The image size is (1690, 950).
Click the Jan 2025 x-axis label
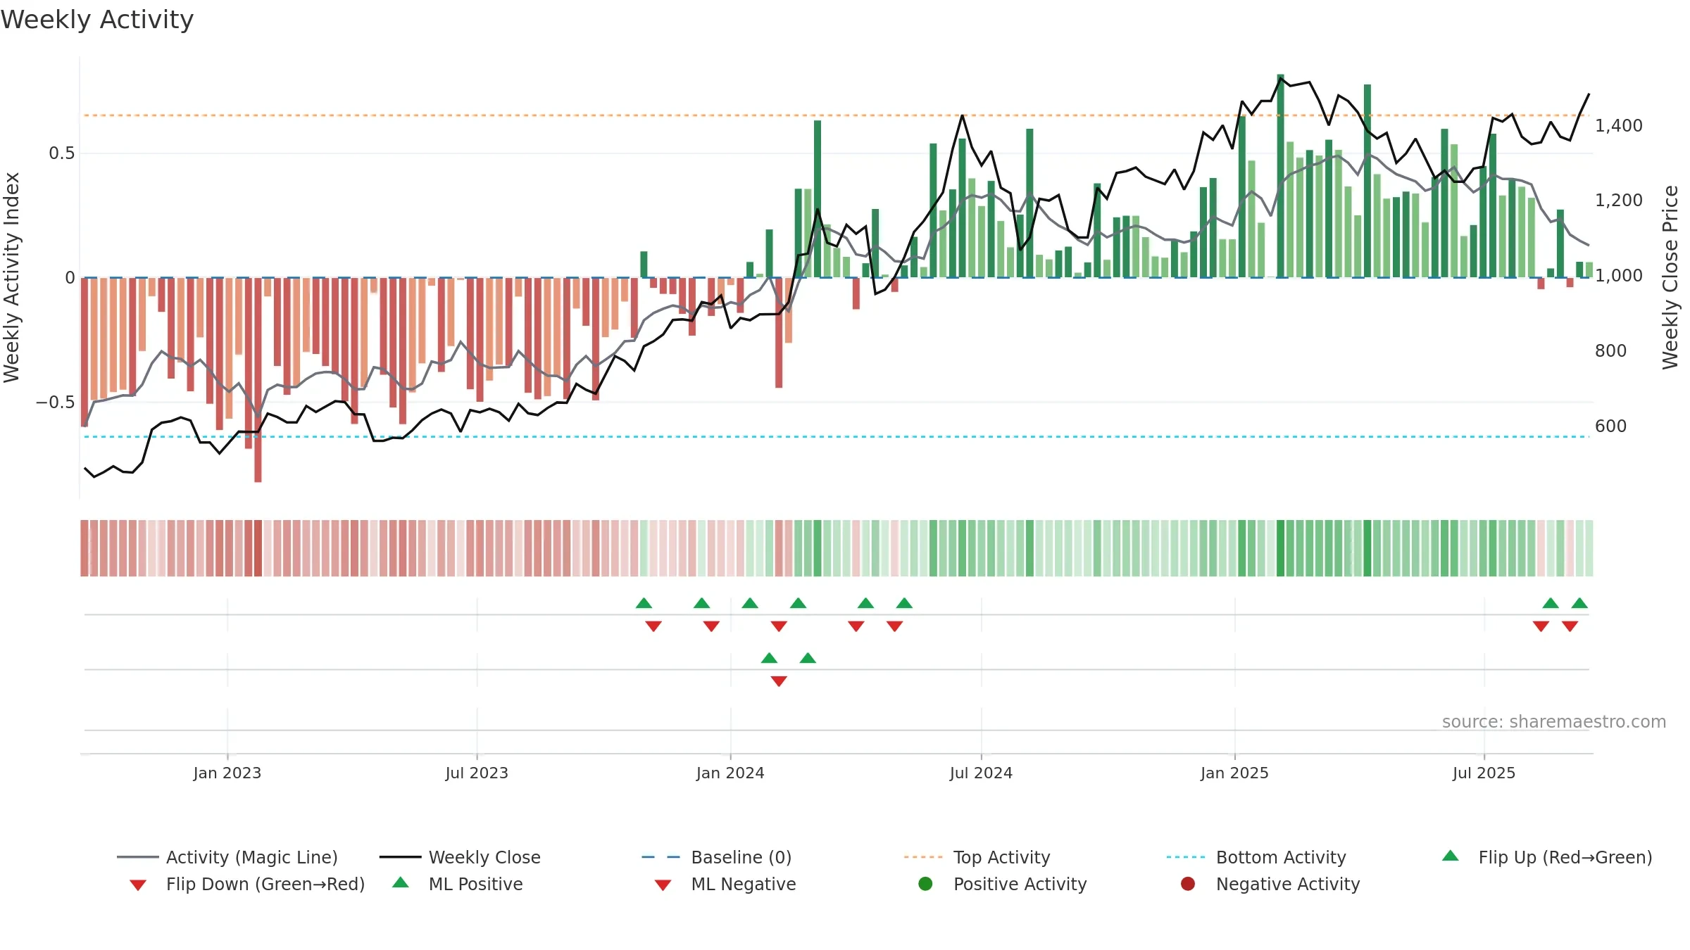pyautogui.click(x=1234, y=773)
